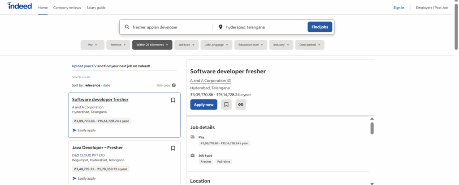Open the Date posted filter
The width and height of the screenshot is (459, 185).
tap(309, 45)
